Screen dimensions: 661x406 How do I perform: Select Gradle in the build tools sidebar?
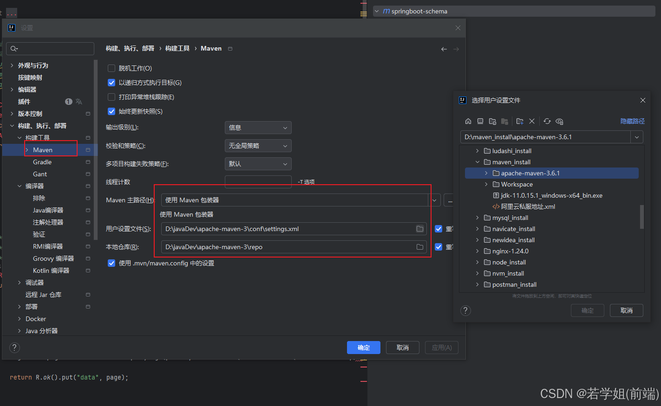(x=42, y=161)
